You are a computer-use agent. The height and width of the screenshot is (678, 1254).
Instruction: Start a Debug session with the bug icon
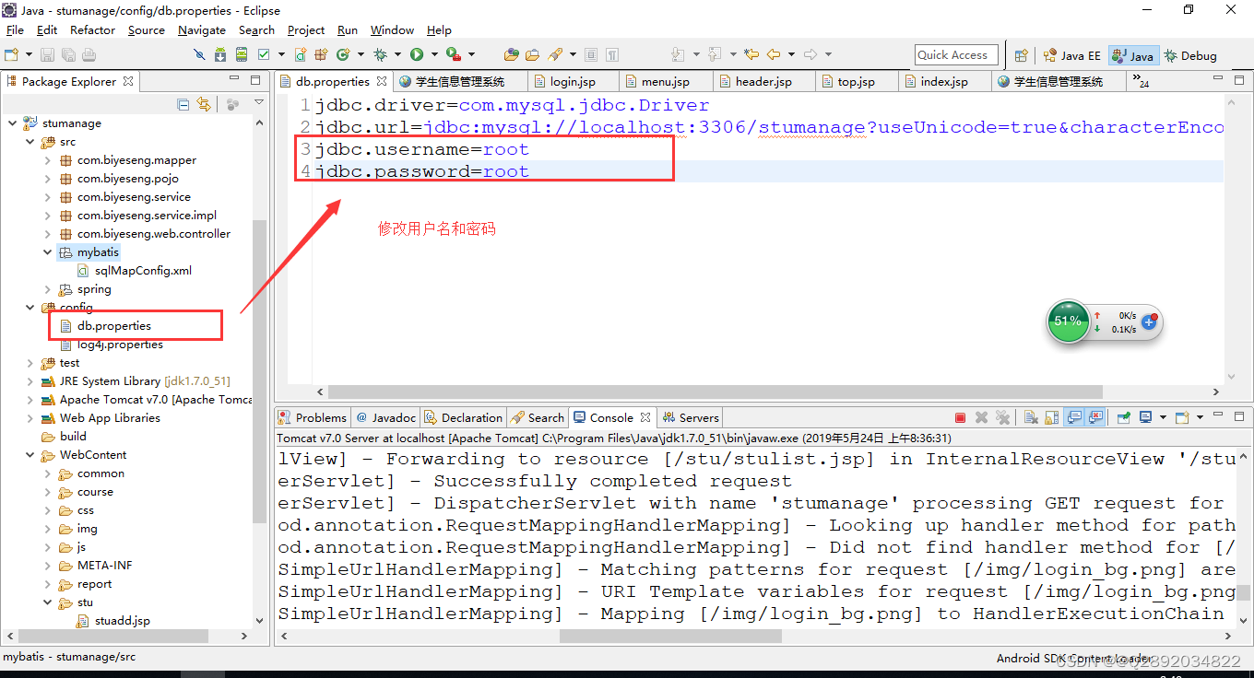coord(380,54)
